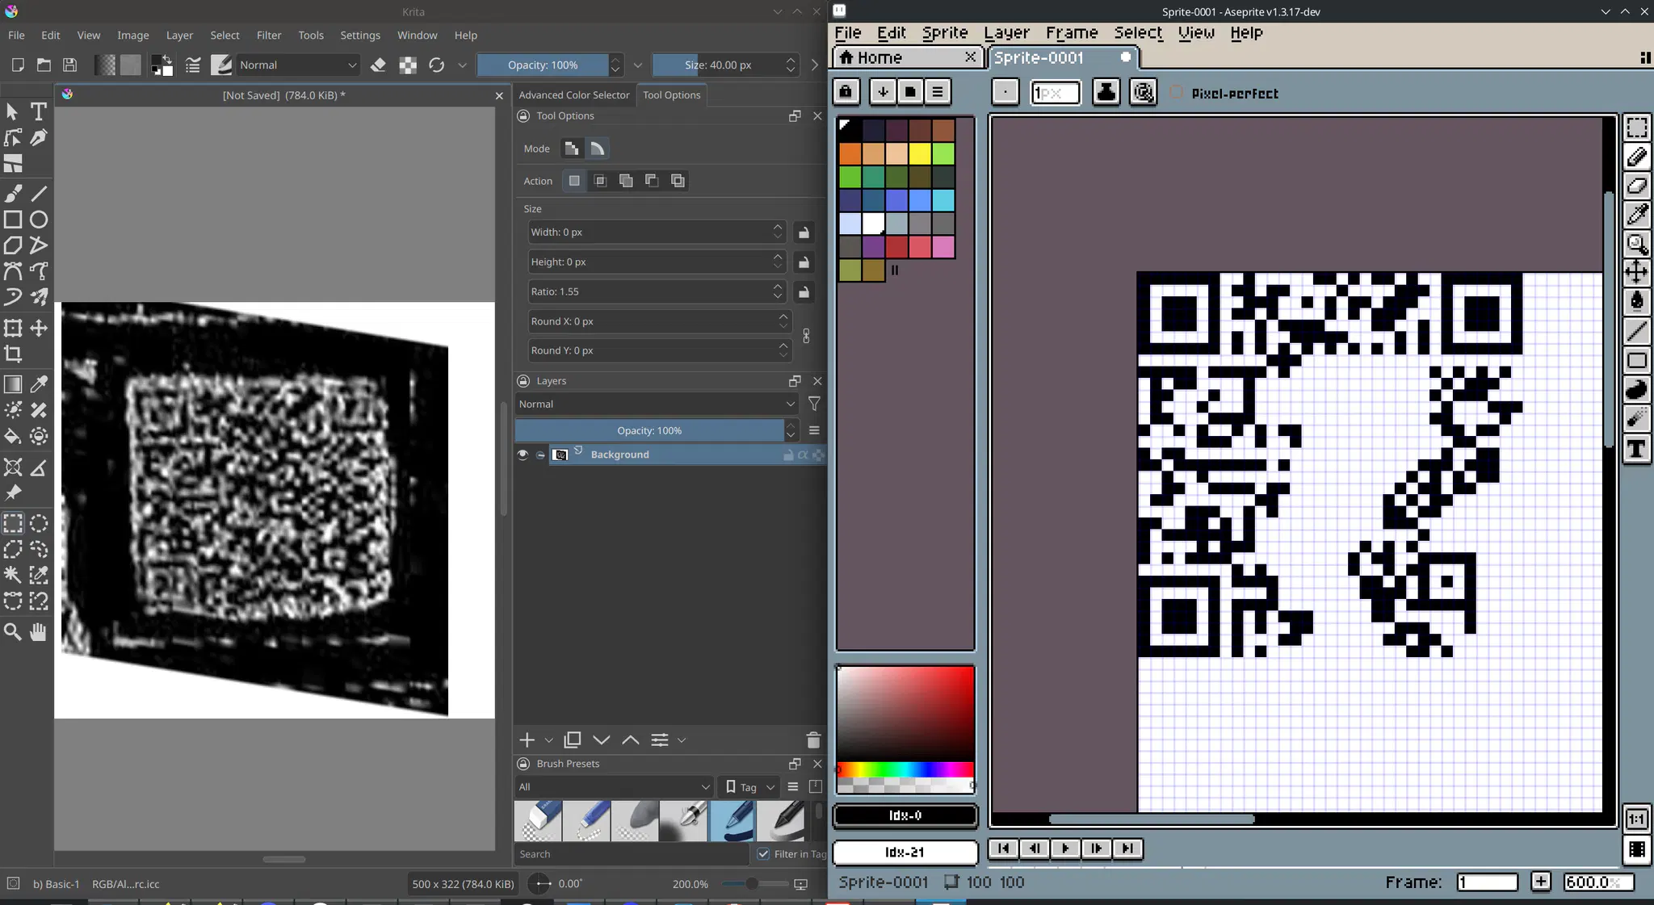1654x905 pixels.
Task: Lock the Height value in Tool Options
Action: point(804,262)
